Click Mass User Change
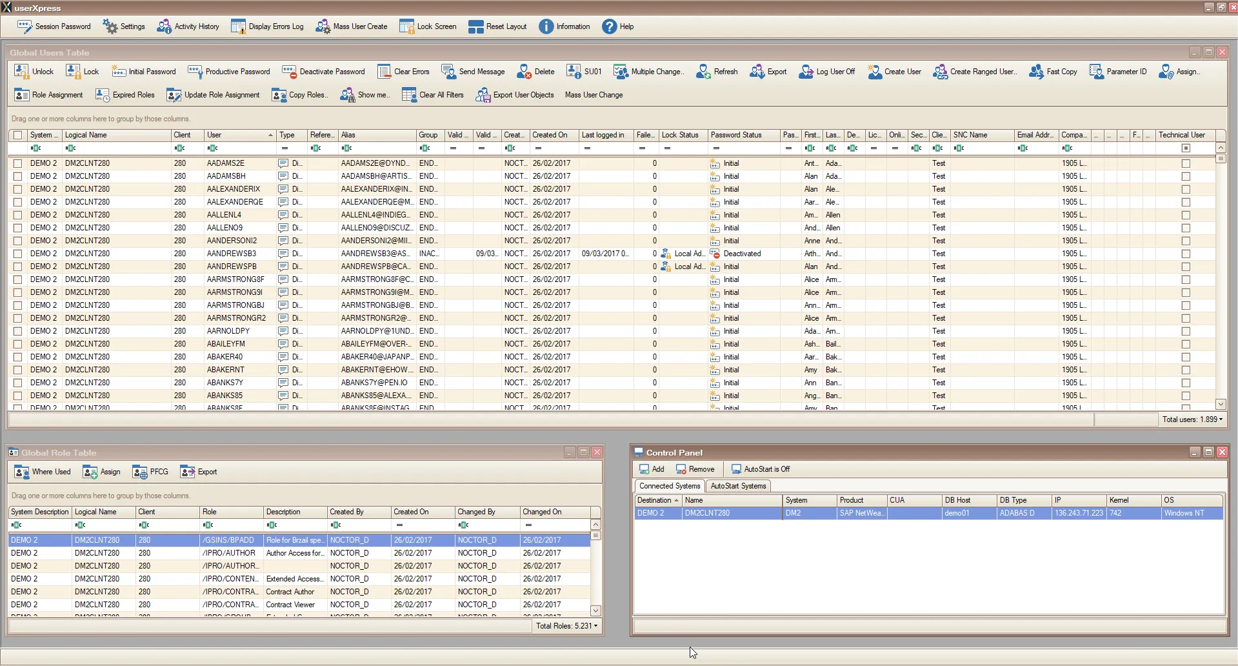 [594, 95]
